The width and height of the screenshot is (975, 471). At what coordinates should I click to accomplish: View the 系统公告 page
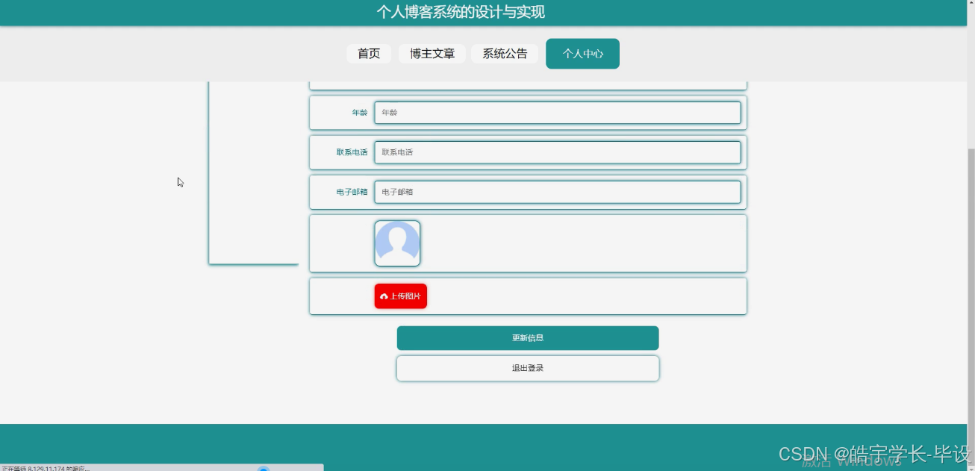(x=504, y=53)
